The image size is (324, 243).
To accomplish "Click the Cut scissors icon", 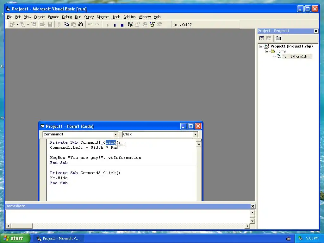I will (x=59, y=25).
